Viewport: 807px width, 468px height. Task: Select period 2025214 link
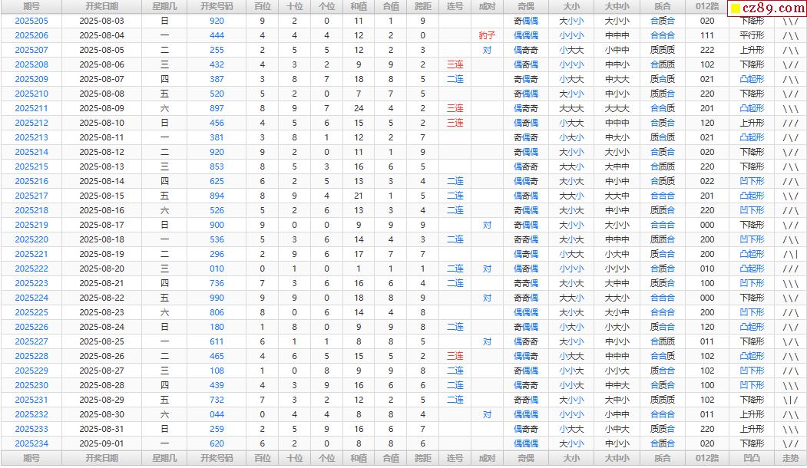click(x=31, y=152)
